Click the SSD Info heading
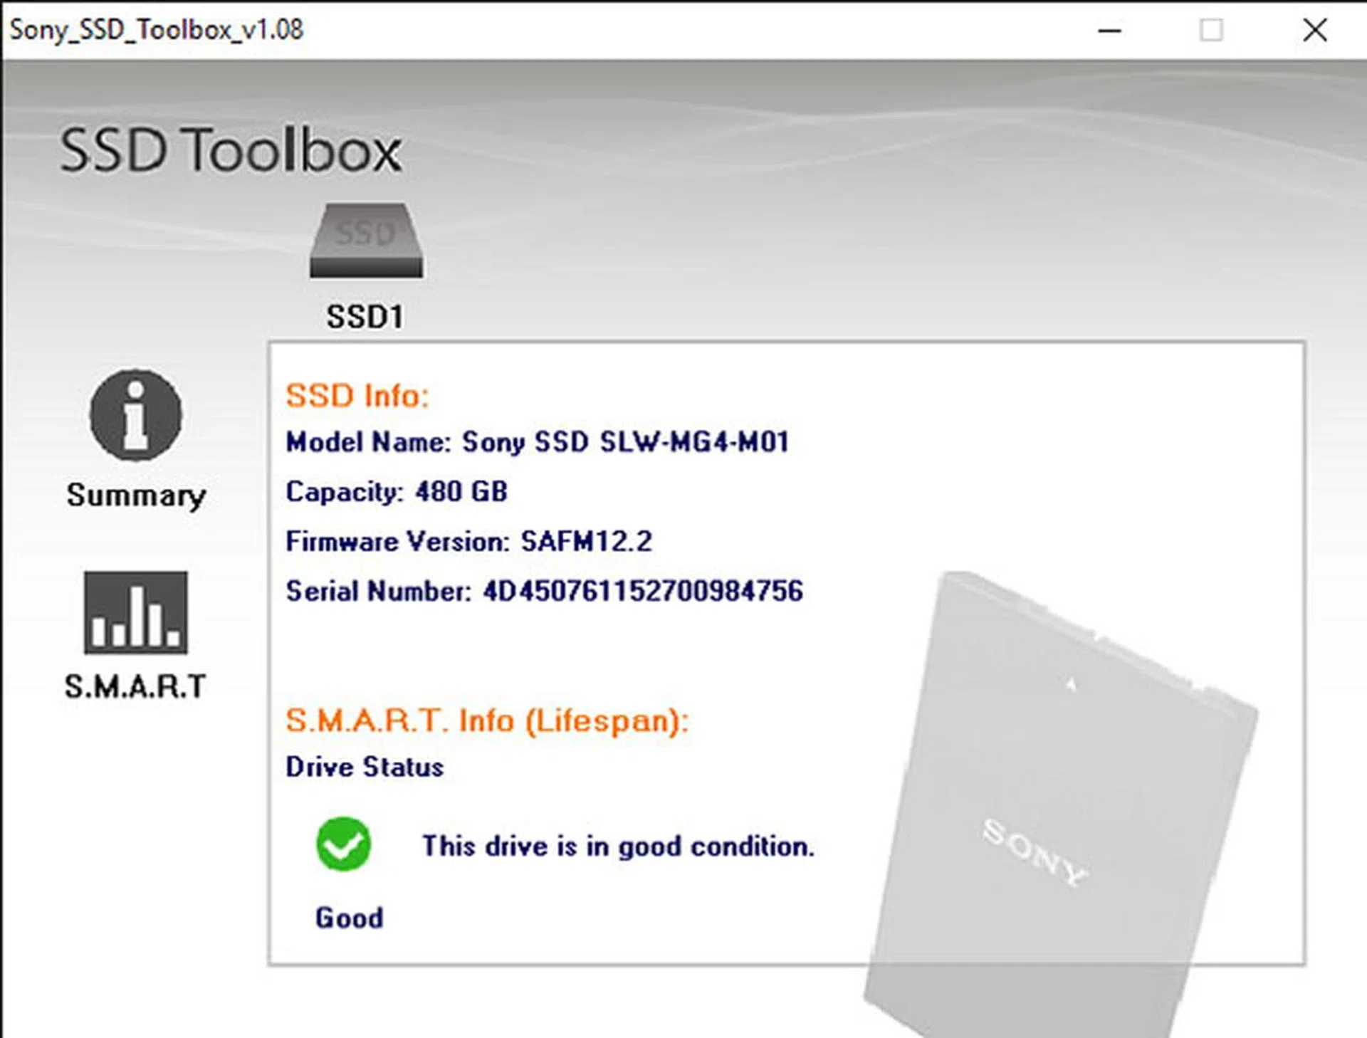 click(357, 396)
